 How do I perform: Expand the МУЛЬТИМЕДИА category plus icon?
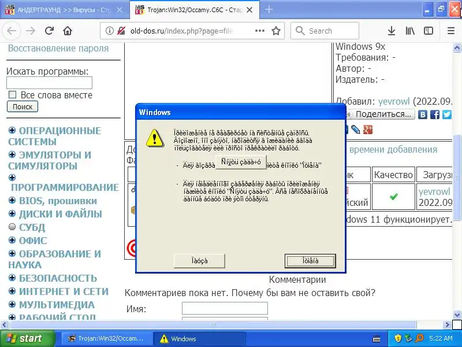pyautogui.click(x=12, y=304)
